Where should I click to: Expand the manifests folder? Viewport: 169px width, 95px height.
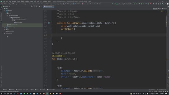(5, 10)
